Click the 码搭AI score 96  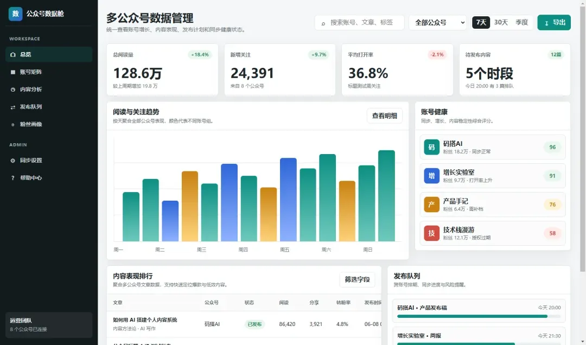coord(552,147)
